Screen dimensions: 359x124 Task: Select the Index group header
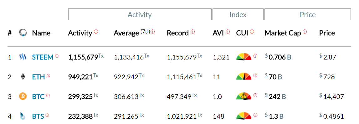238,15
